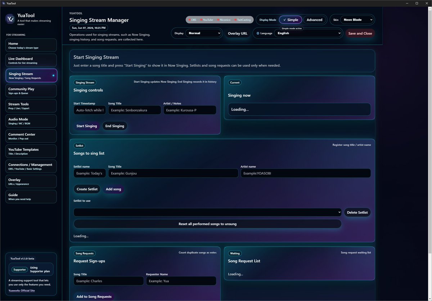
Task: Reset all performed songs to unsung
Action: (x=207, y=224)
